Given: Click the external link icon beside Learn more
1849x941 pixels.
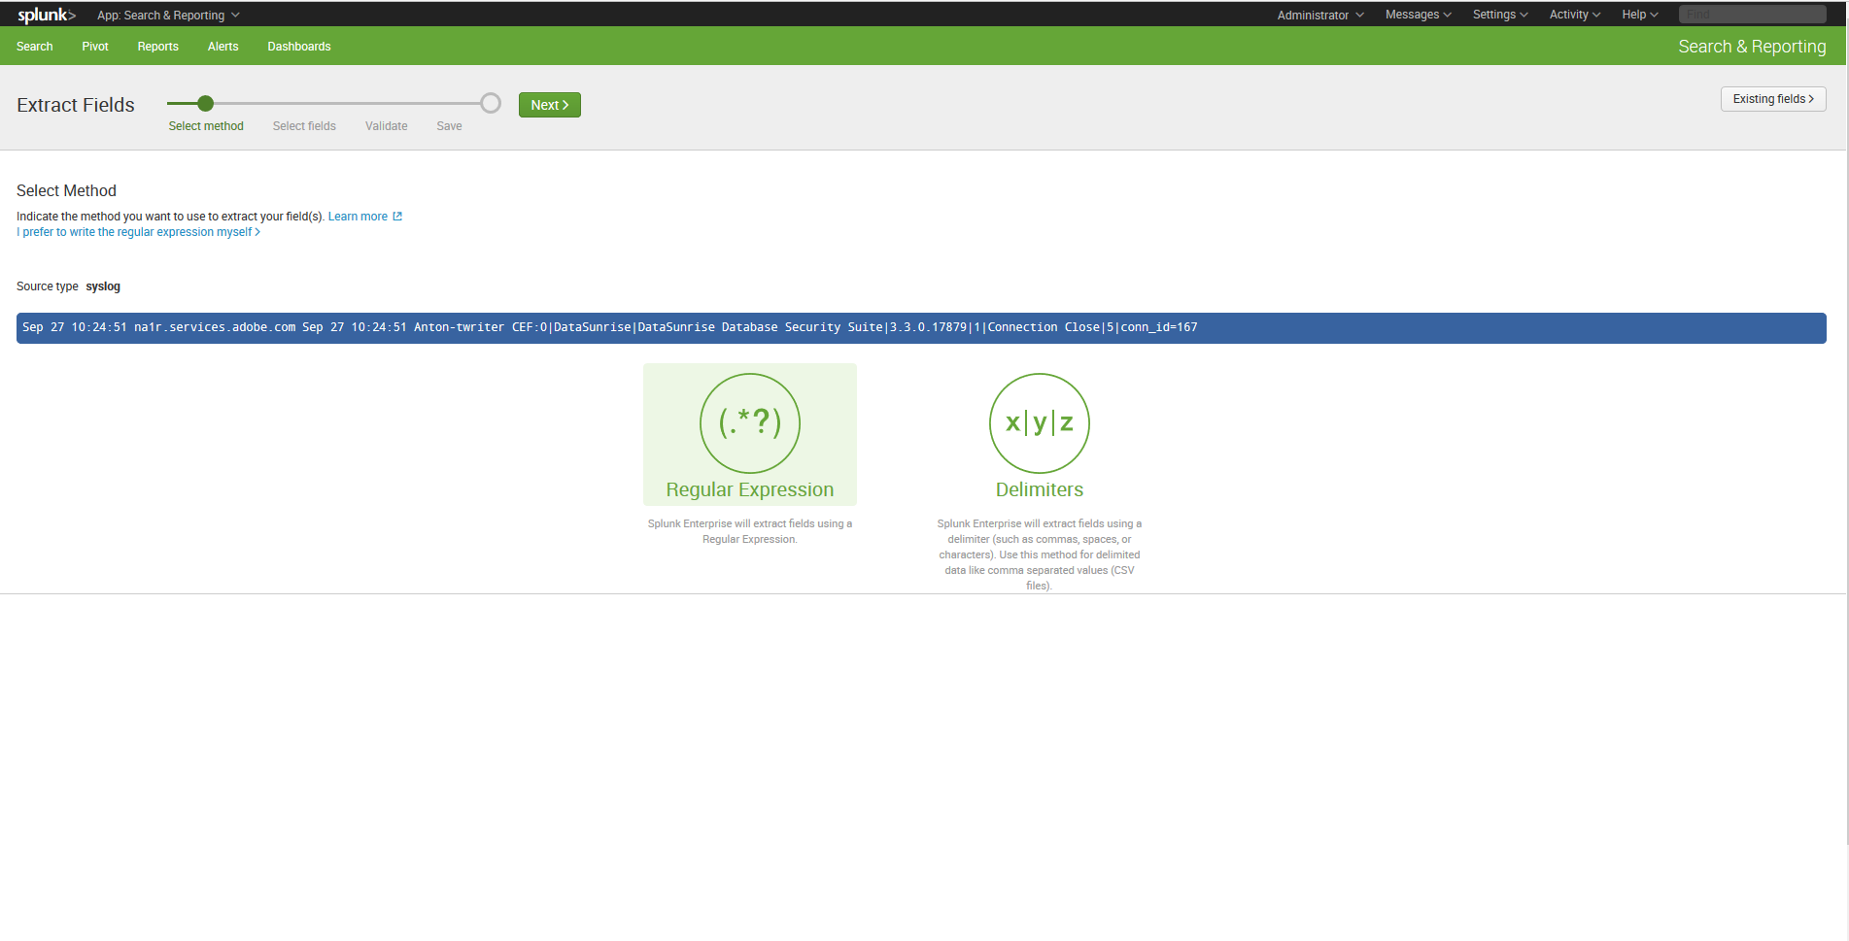Looking at the screenshot, I should tap(397, 217).
